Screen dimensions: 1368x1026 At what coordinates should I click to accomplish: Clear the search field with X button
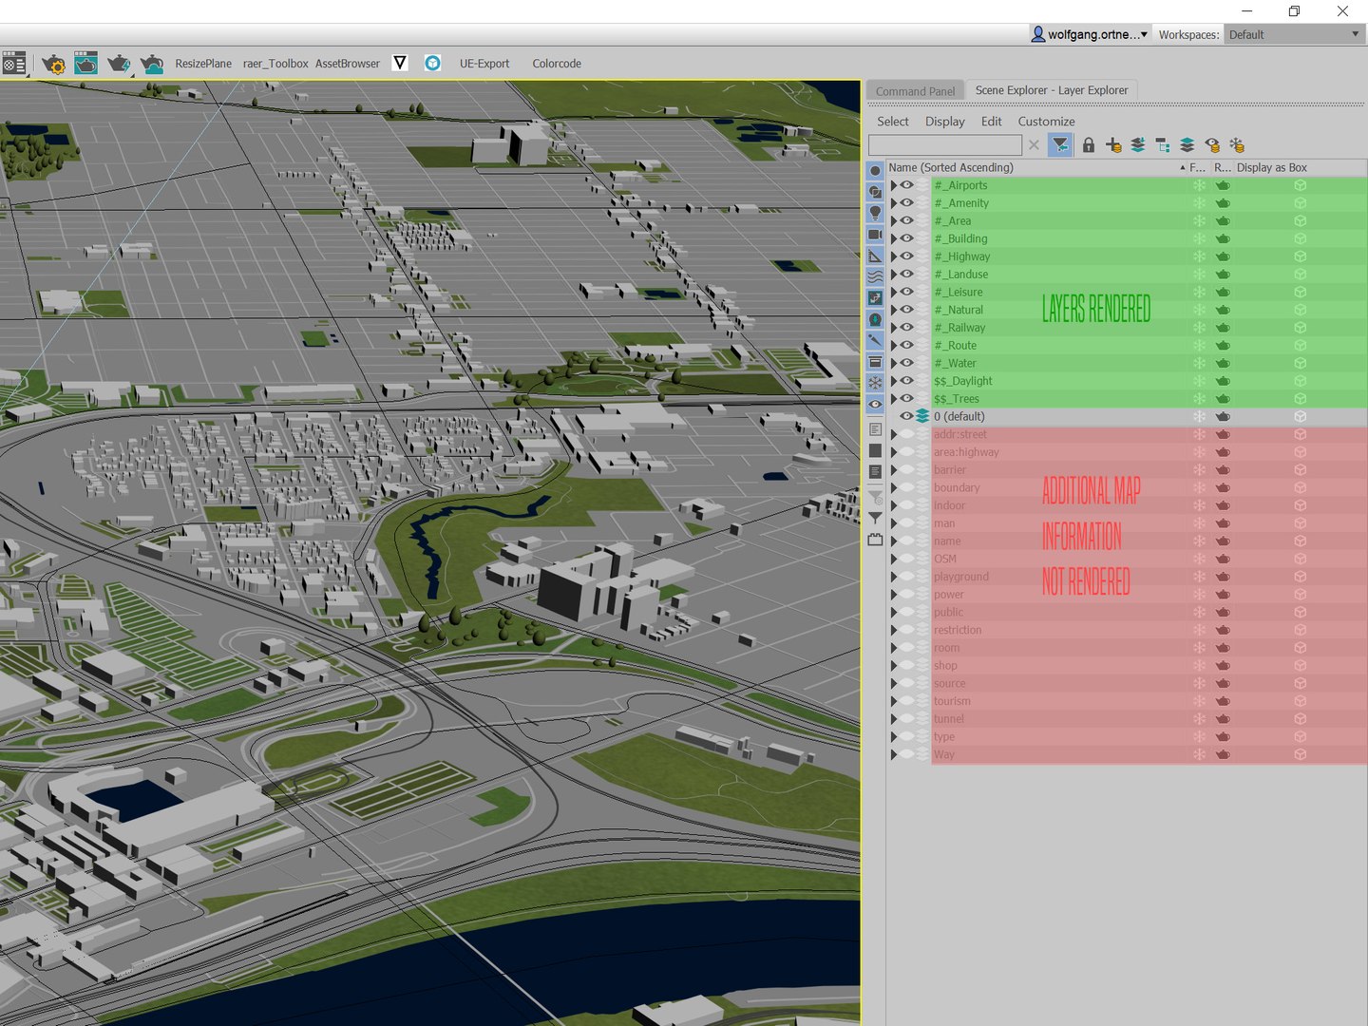click(x=1034, y=144)
